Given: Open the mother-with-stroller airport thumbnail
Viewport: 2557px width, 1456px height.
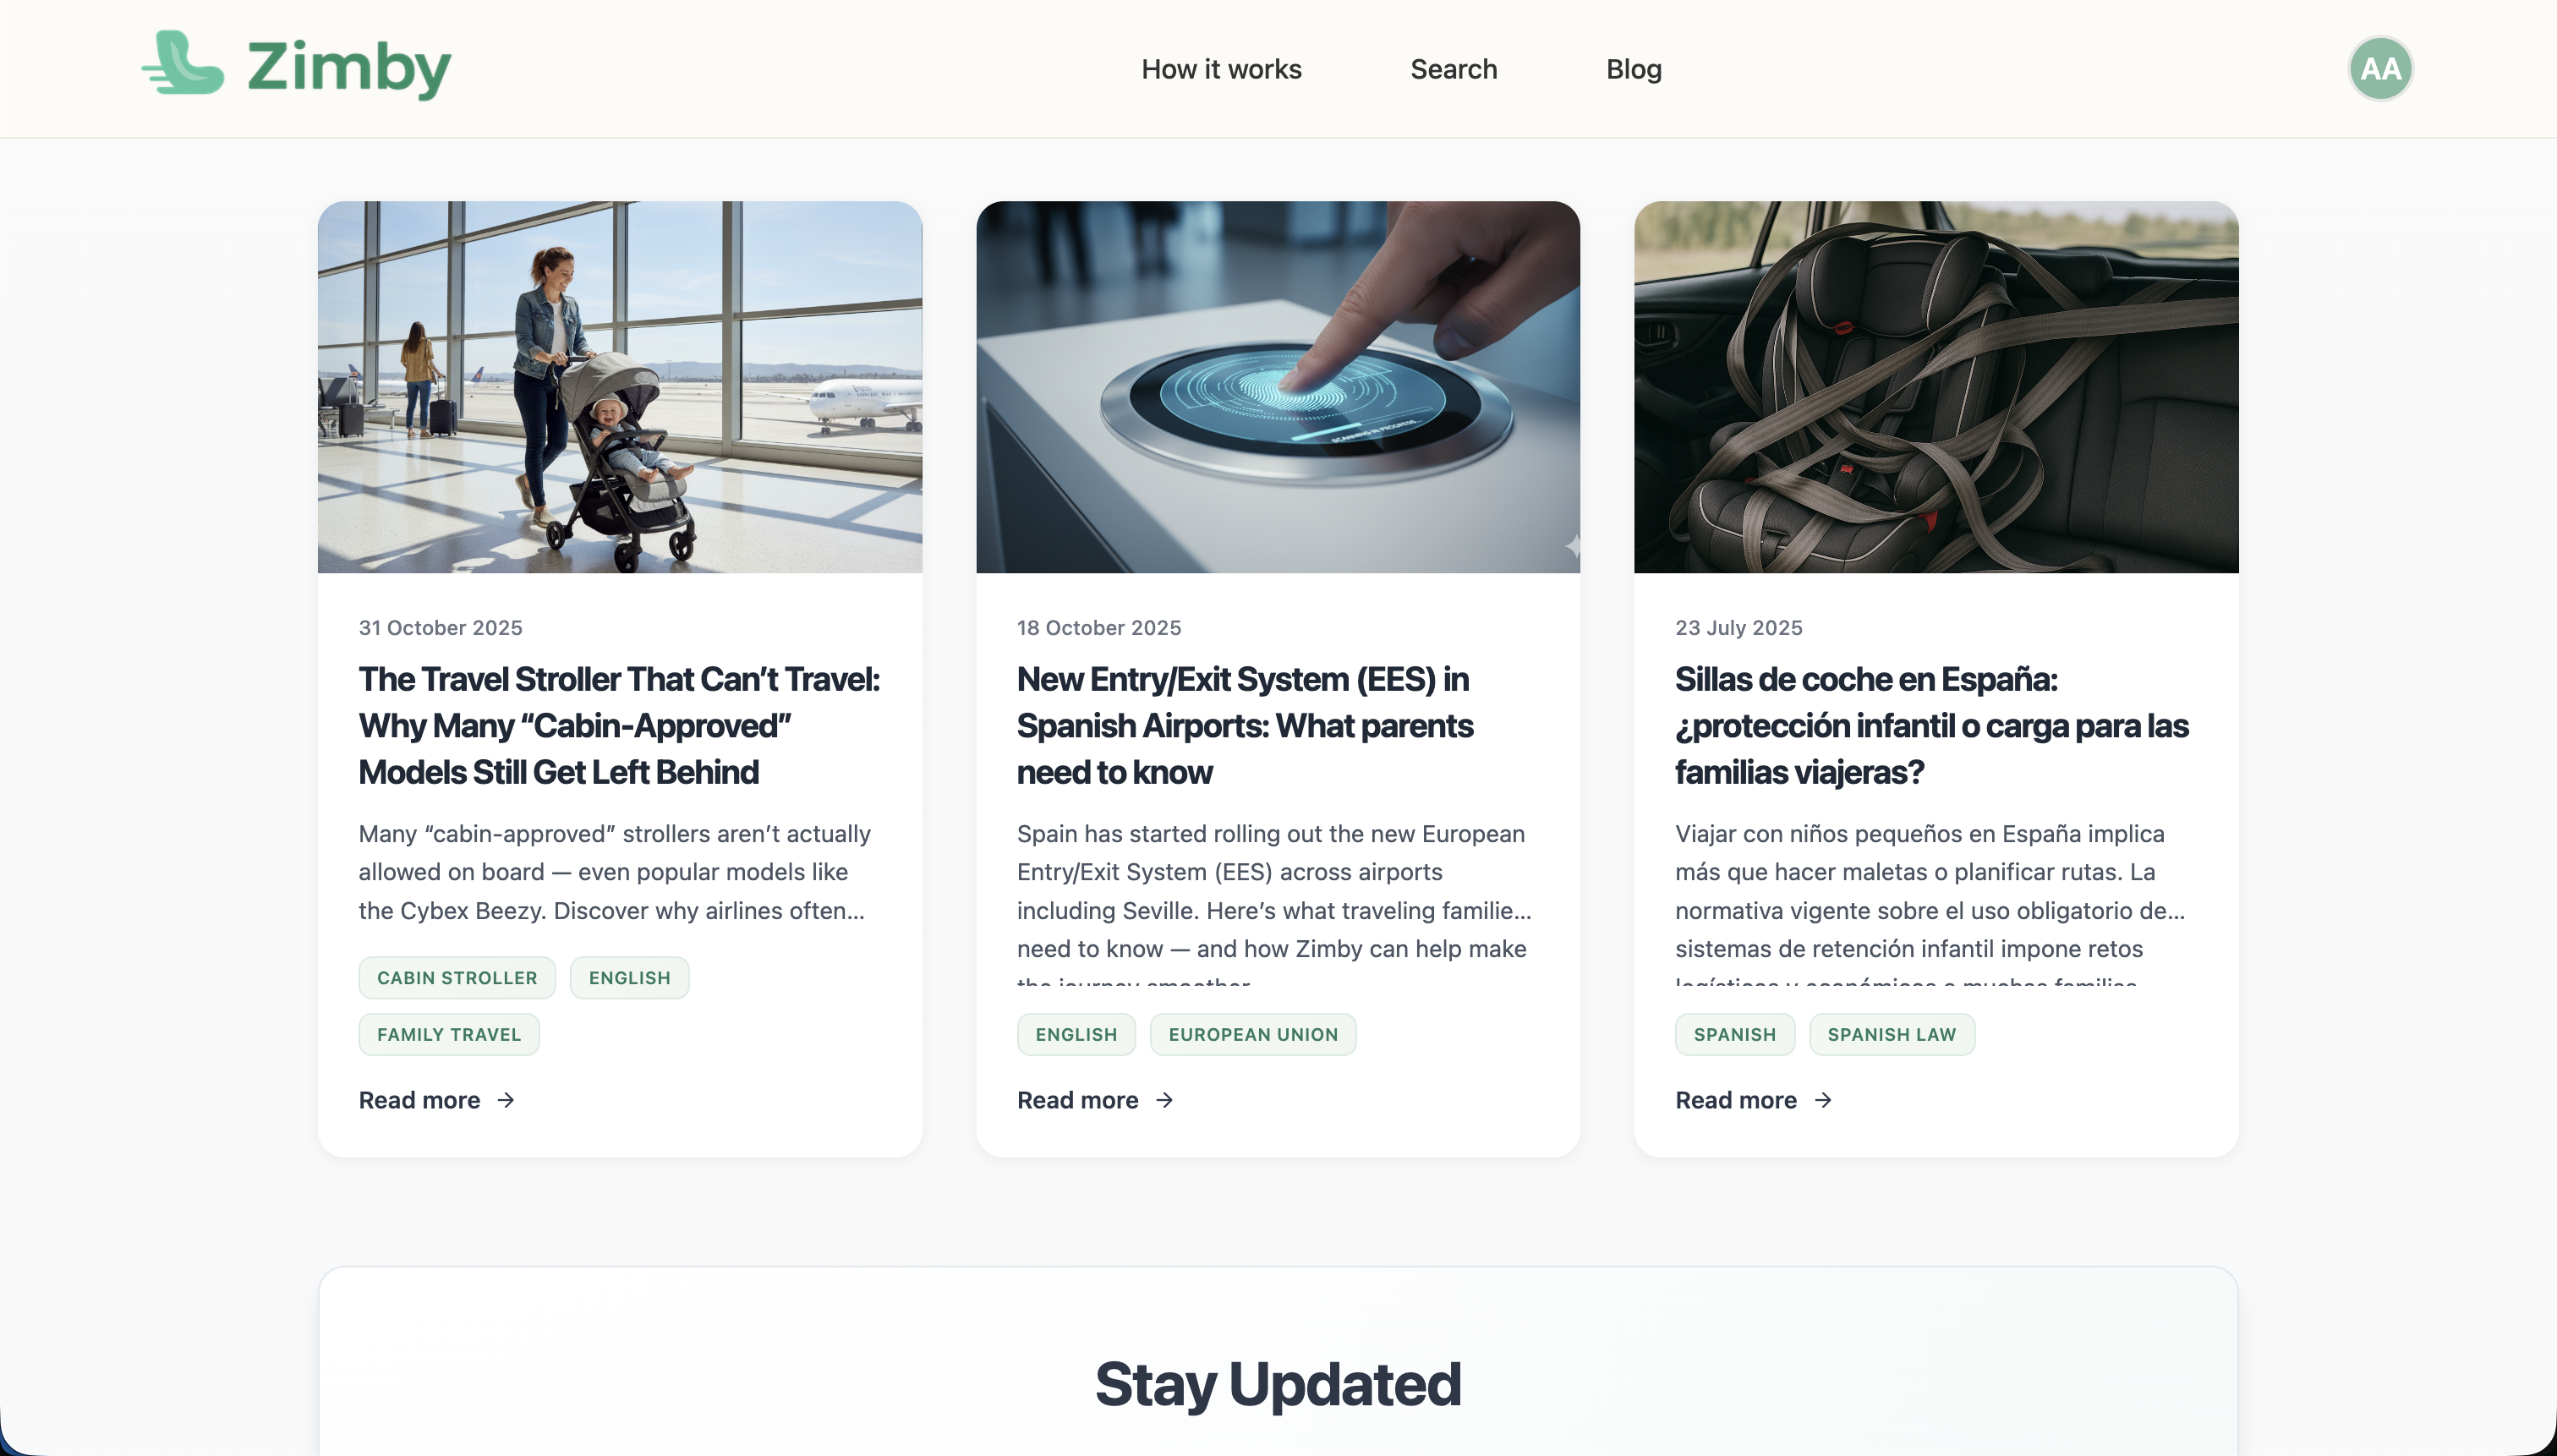Looking at the screenshot, I should [620, 387].
